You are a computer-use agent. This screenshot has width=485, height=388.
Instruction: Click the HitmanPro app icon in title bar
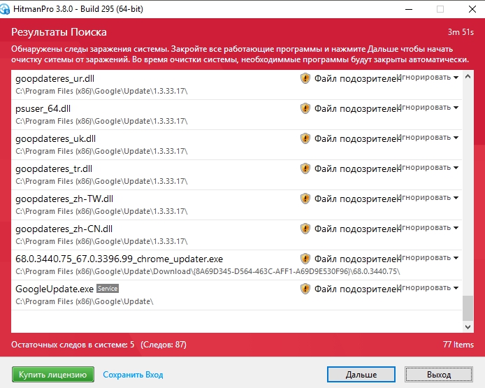coord(4,9)
